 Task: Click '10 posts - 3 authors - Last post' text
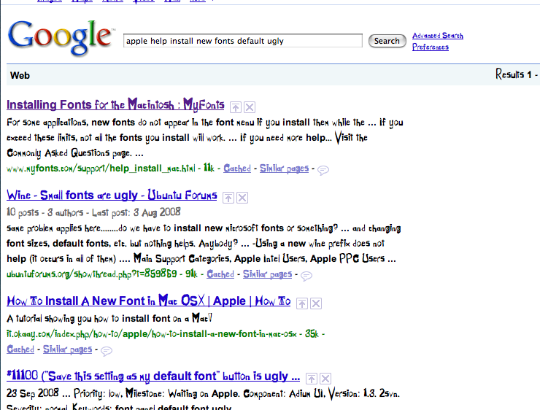pyautogui.click(x=93, y=212)
